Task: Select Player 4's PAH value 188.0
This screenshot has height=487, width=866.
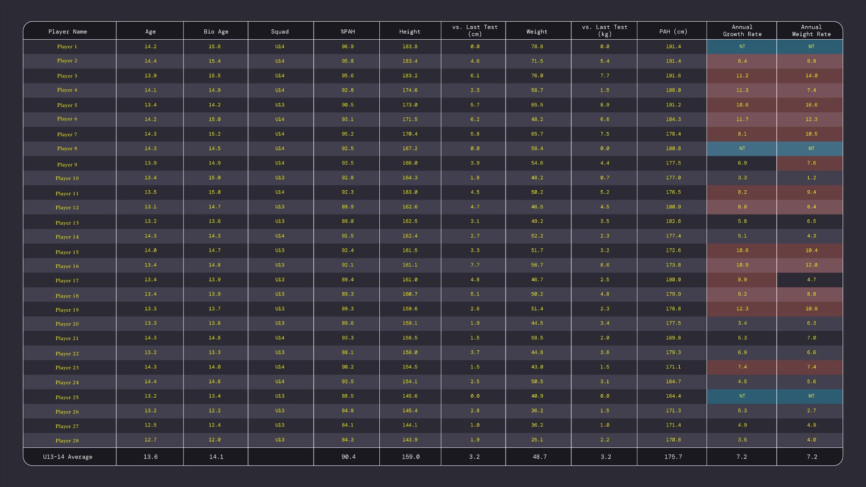Action: click(x=673, y=90)
